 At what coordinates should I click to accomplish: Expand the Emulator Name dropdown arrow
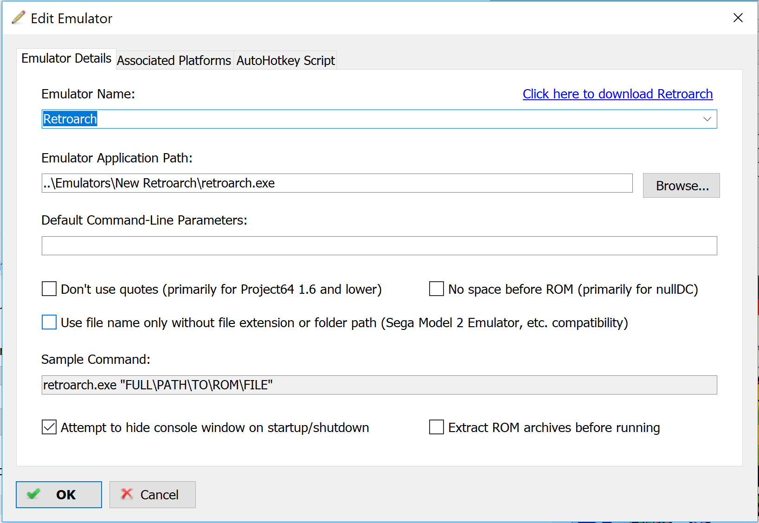(x=707, y=119)
